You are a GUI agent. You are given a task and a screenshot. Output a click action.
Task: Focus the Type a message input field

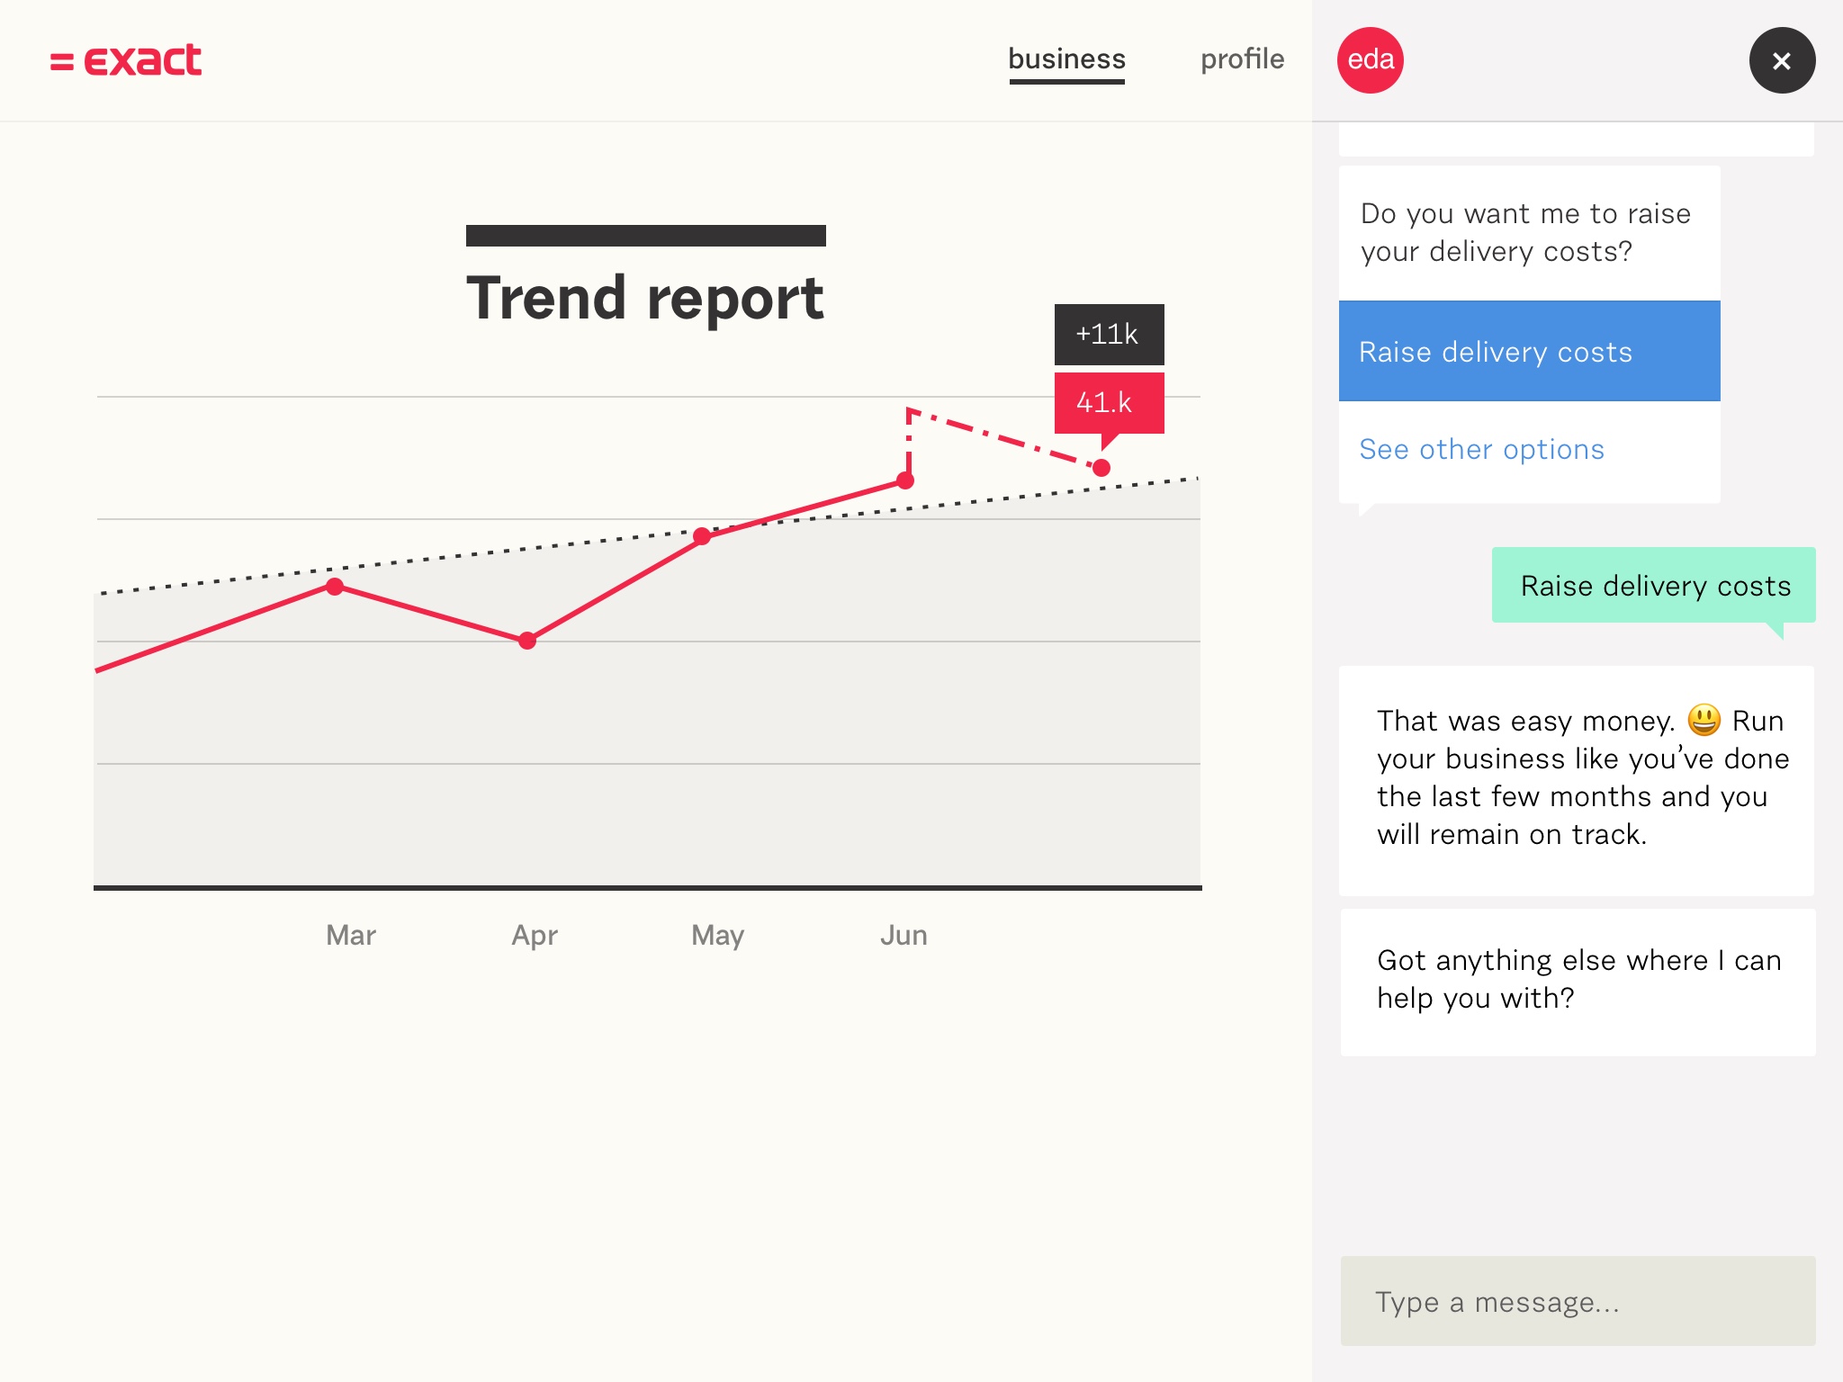pyautogui.click(x=1578, y=1301)
